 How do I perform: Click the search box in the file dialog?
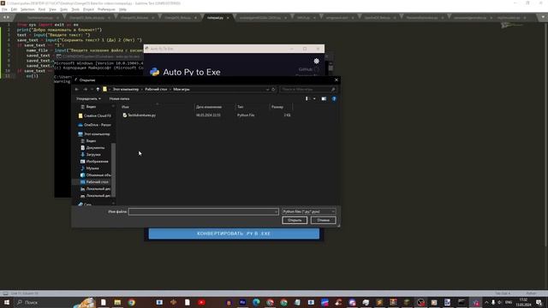pos(307,89)
